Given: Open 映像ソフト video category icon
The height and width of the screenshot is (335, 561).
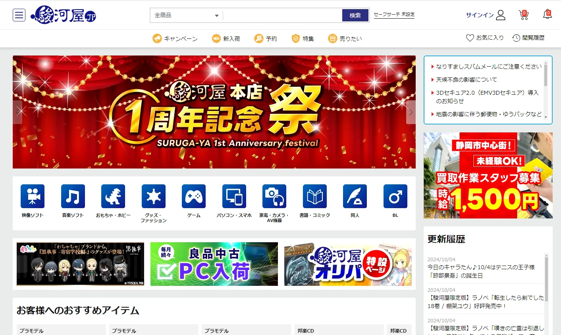Looking at the screenshot, I should point(33,196).
